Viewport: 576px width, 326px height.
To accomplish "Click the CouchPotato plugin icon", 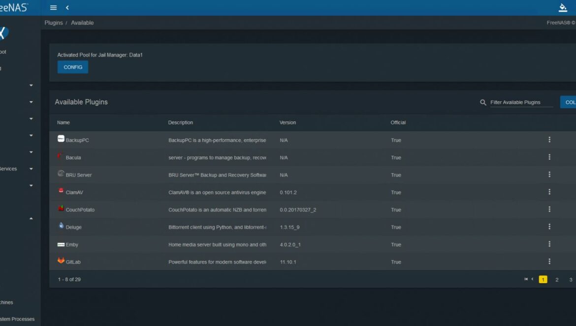I will click(61, 208).
